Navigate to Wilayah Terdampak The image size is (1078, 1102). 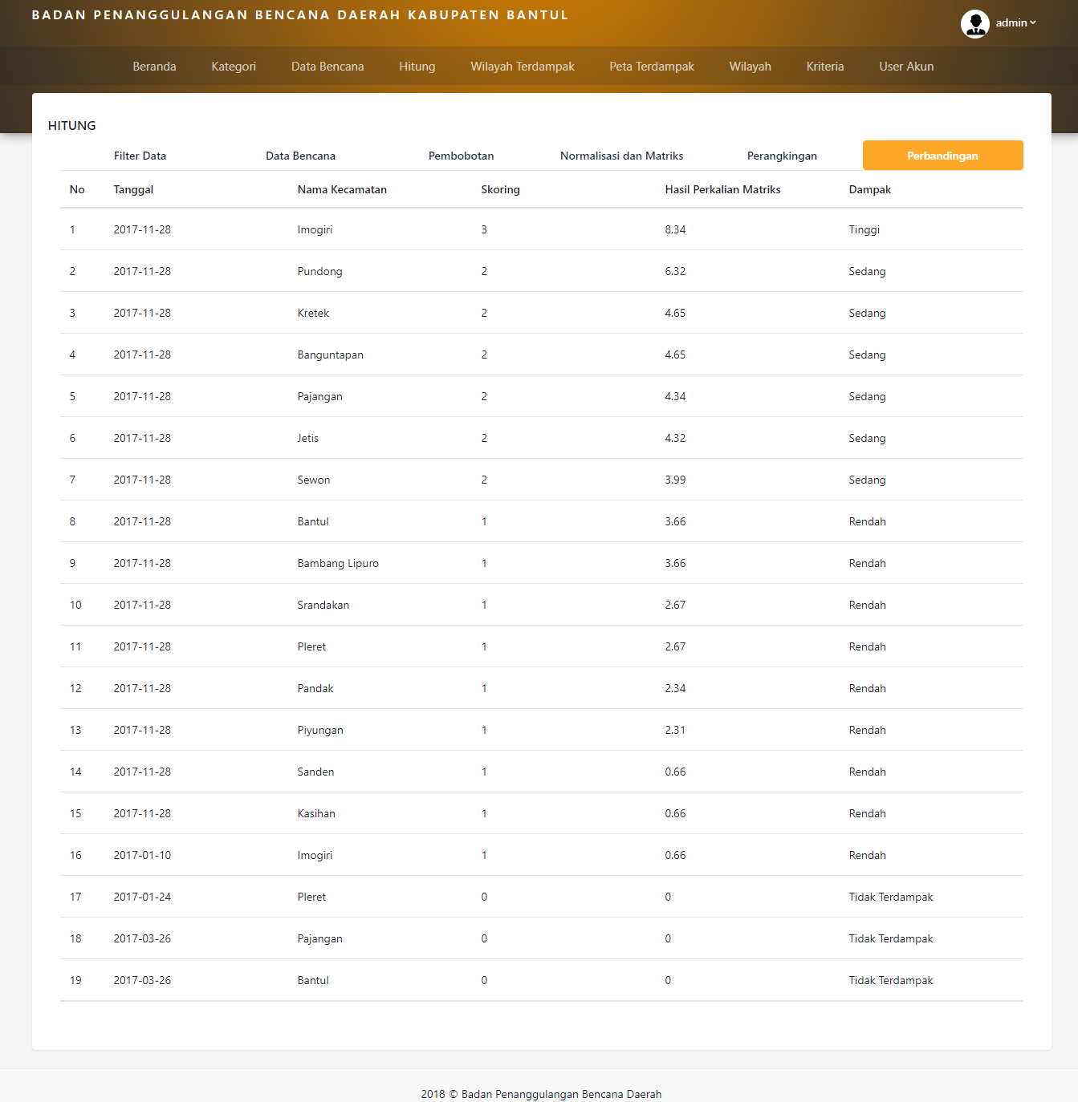[523, 67]
